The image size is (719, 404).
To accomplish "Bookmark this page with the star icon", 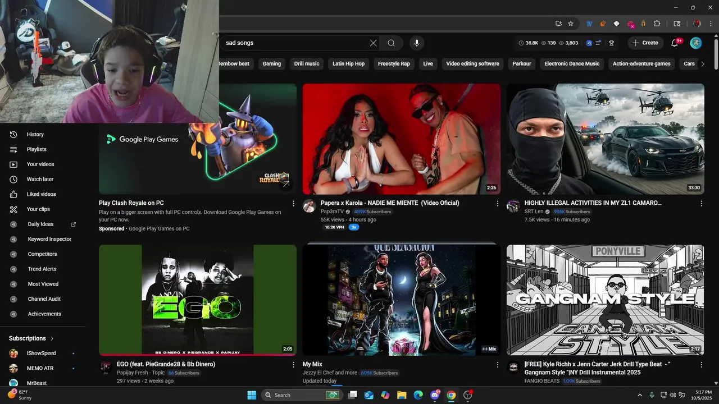I will (x=571, y=24).
